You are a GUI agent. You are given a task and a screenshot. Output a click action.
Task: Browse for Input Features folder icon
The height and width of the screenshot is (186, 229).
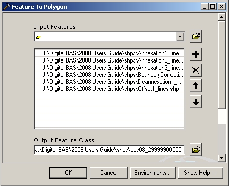(196, 36)
